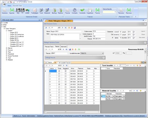Image resolution: width=148 pixels, height=118 pixels.
Task: Toggle Sosta checkbox in row 2
Action: (x=59, y=74)
